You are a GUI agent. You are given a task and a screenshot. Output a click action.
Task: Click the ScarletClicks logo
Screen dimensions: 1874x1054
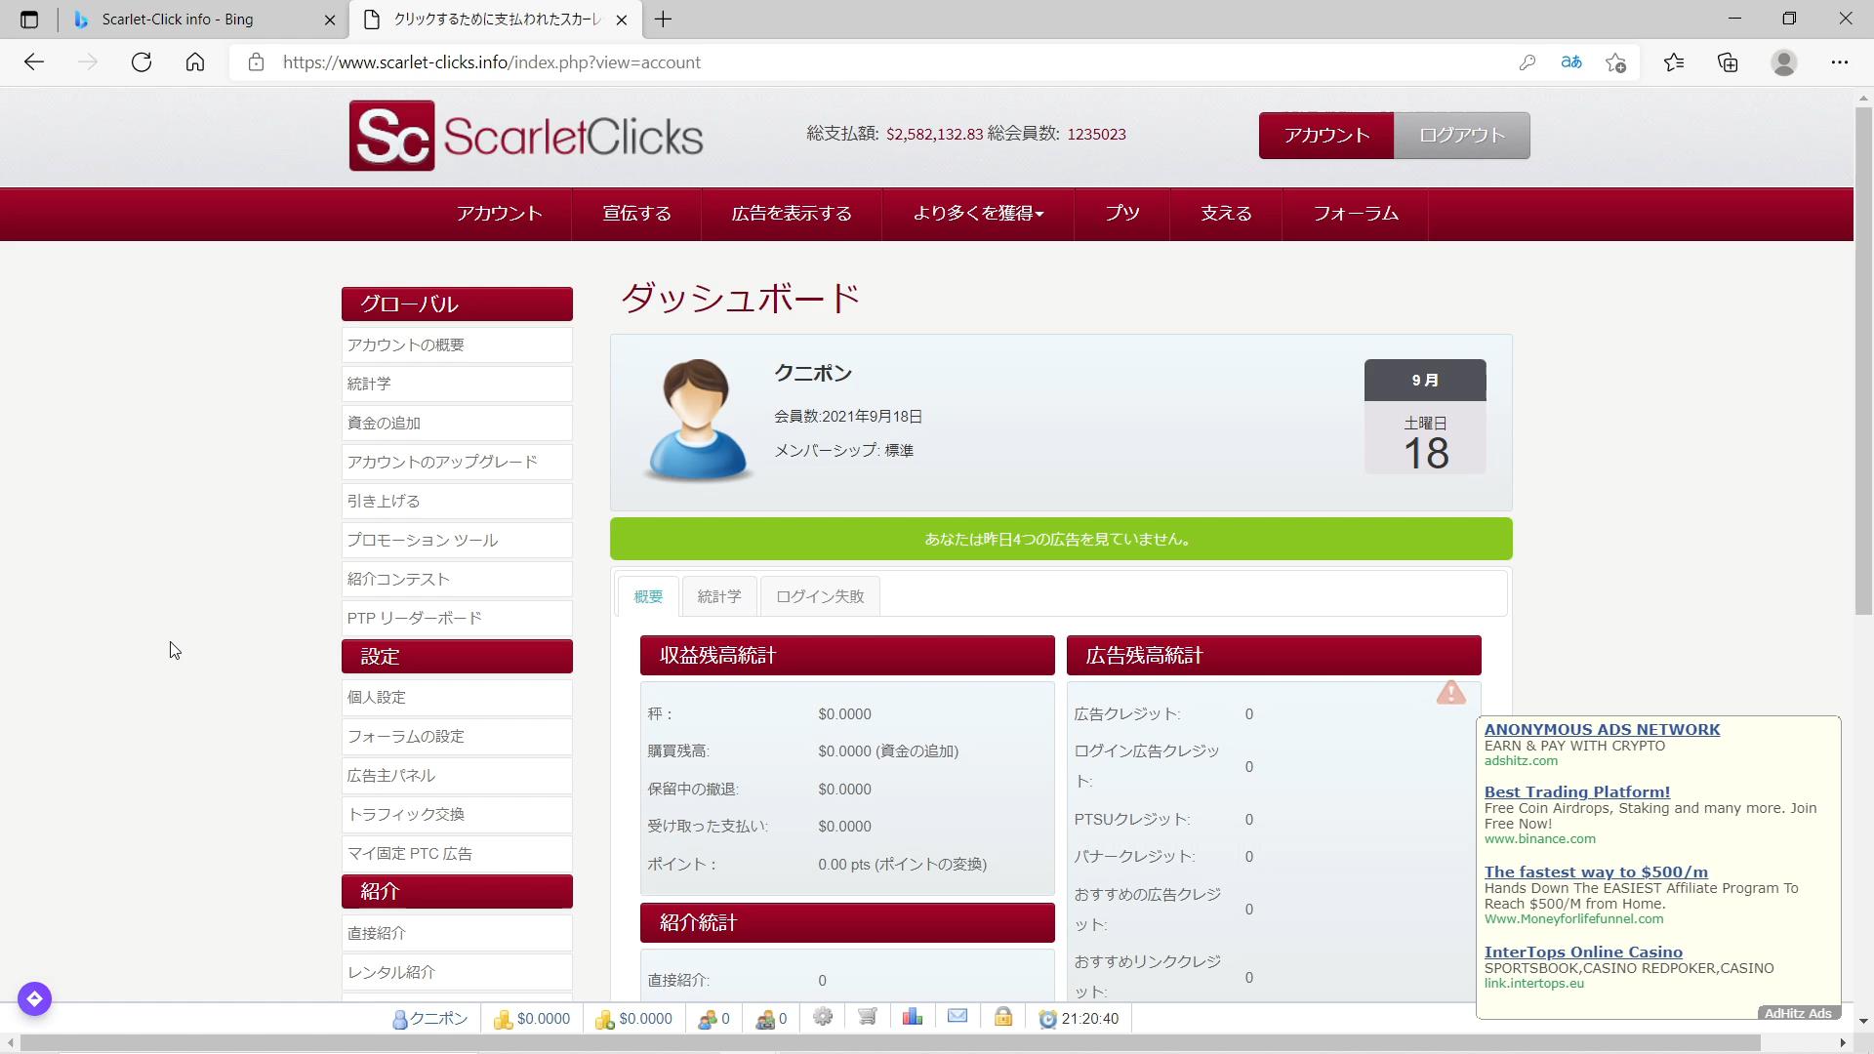coord(526,136)
